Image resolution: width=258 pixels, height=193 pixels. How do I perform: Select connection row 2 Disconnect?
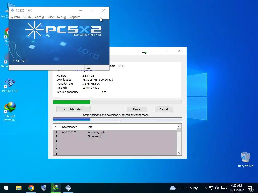point(115,136)
